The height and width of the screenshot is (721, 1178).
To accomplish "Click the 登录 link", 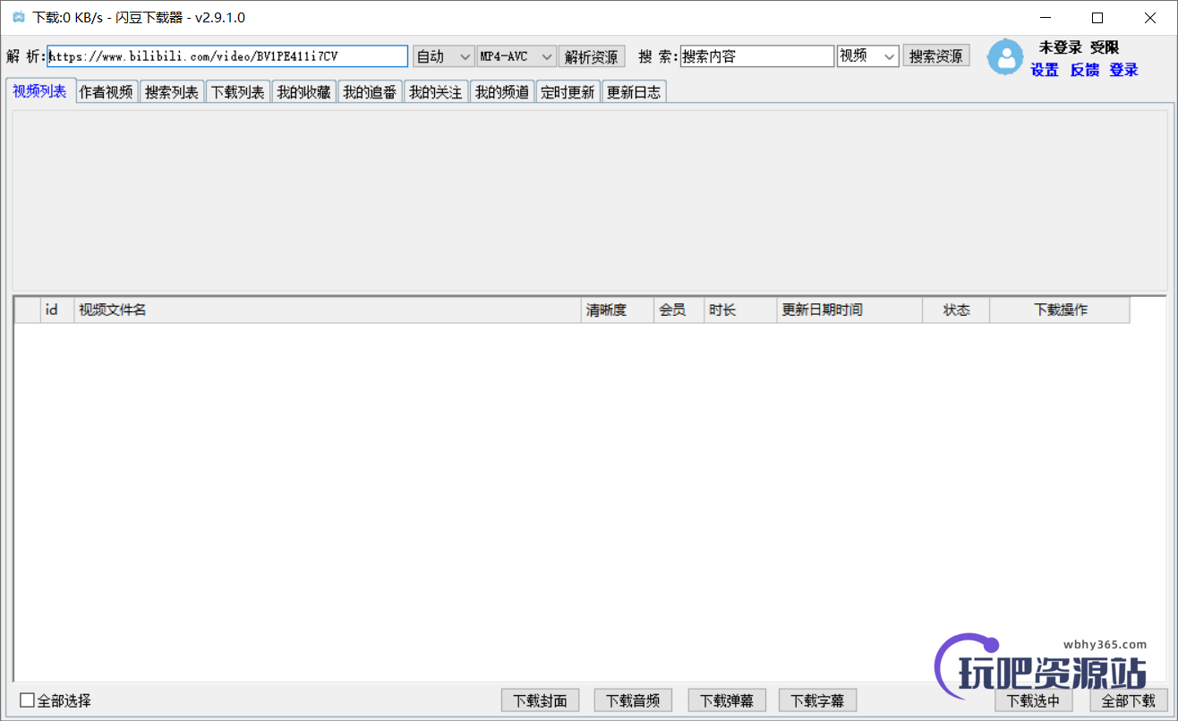I will (1124, 70).
